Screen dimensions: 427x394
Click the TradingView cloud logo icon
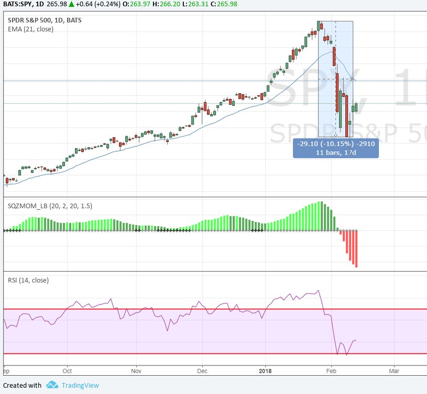coord(52,385)
